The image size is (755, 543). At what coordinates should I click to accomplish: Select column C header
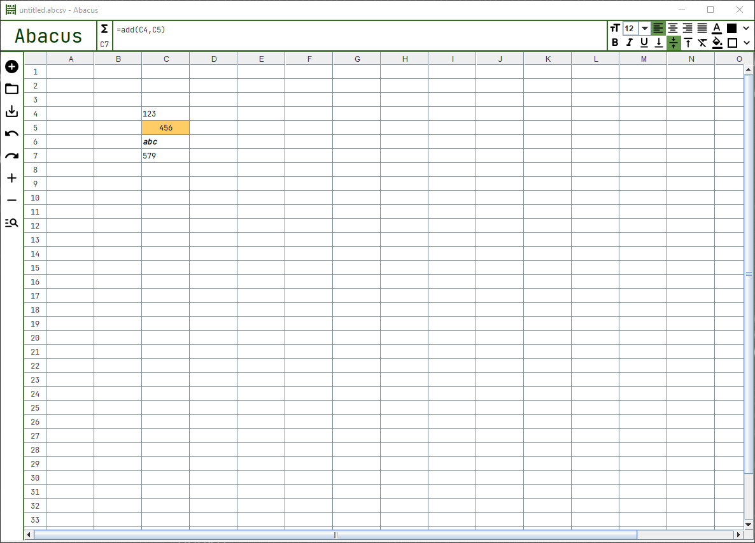[166, 59]
